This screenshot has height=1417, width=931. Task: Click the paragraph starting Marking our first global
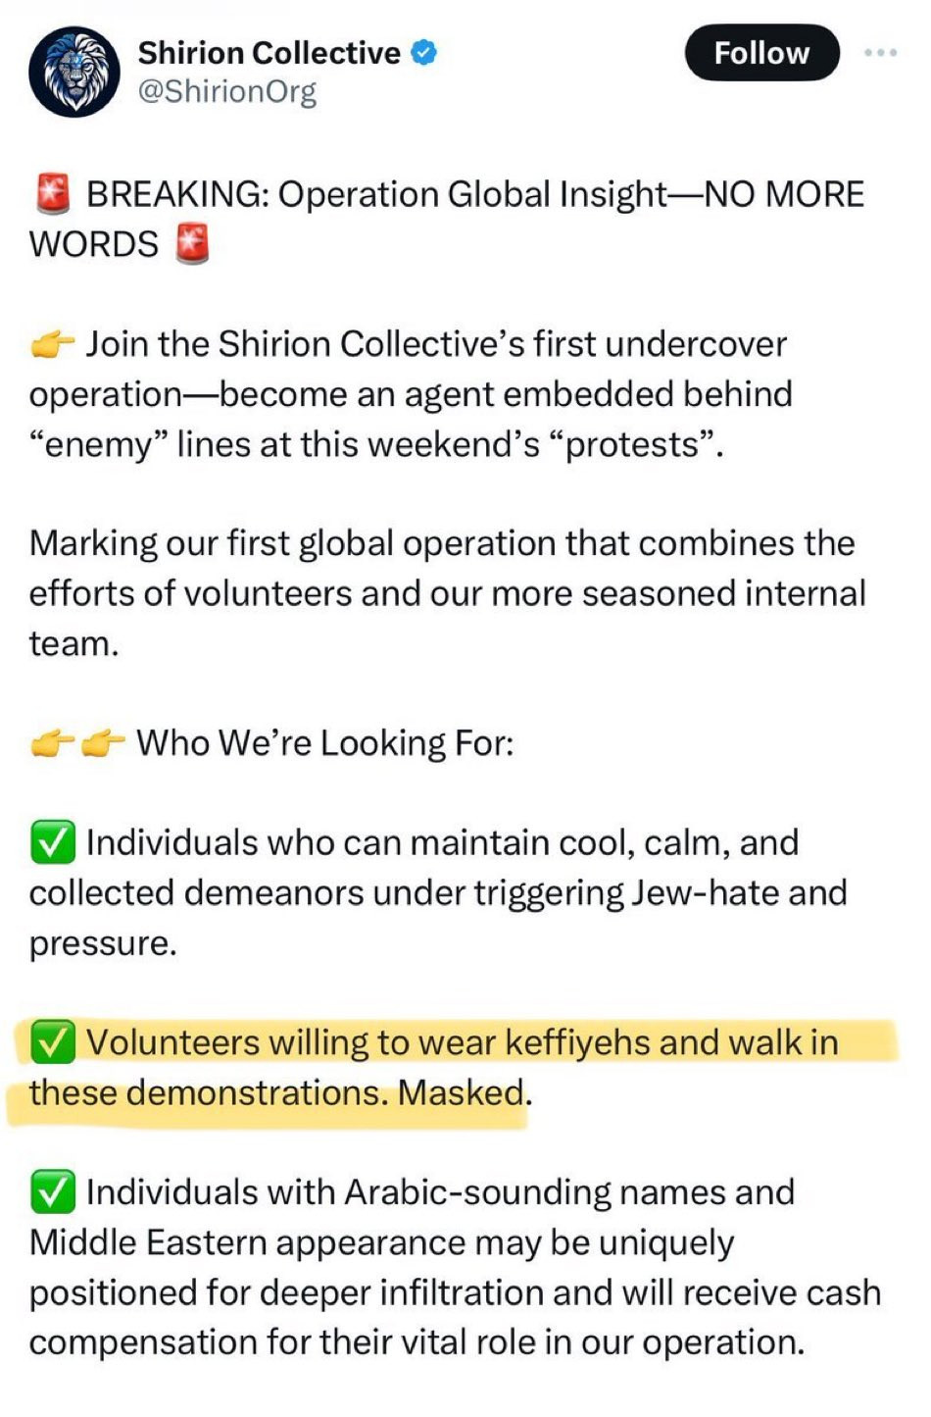[x=447, y=593]
